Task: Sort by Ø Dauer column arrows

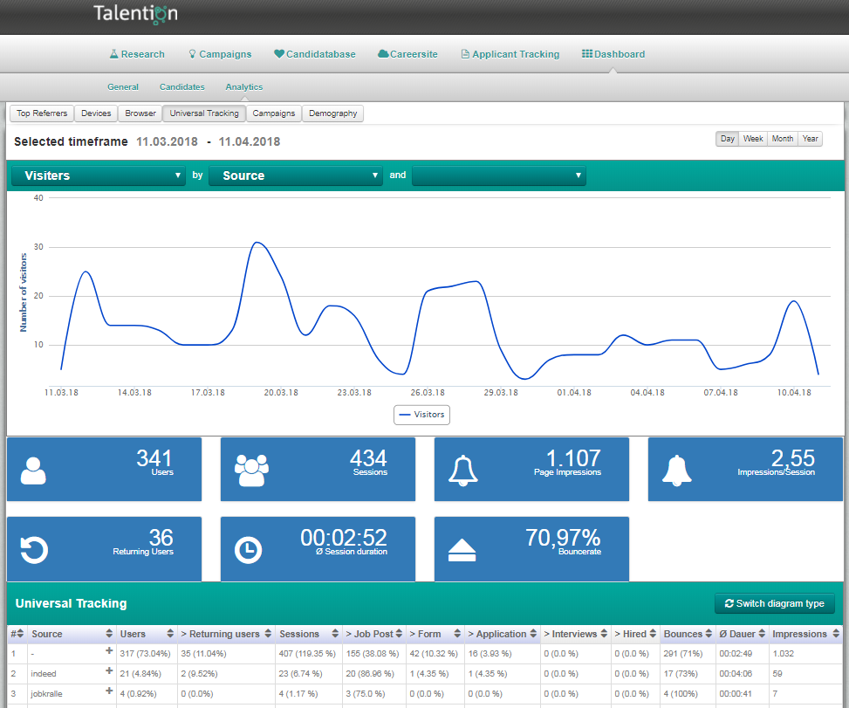Action: [x=762, y=634]
